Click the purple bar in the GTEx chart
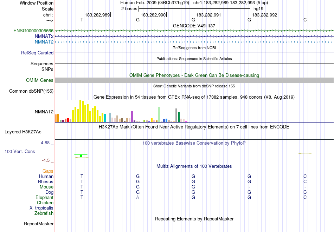This screenshot has width=334, height=232. (132, 117)
